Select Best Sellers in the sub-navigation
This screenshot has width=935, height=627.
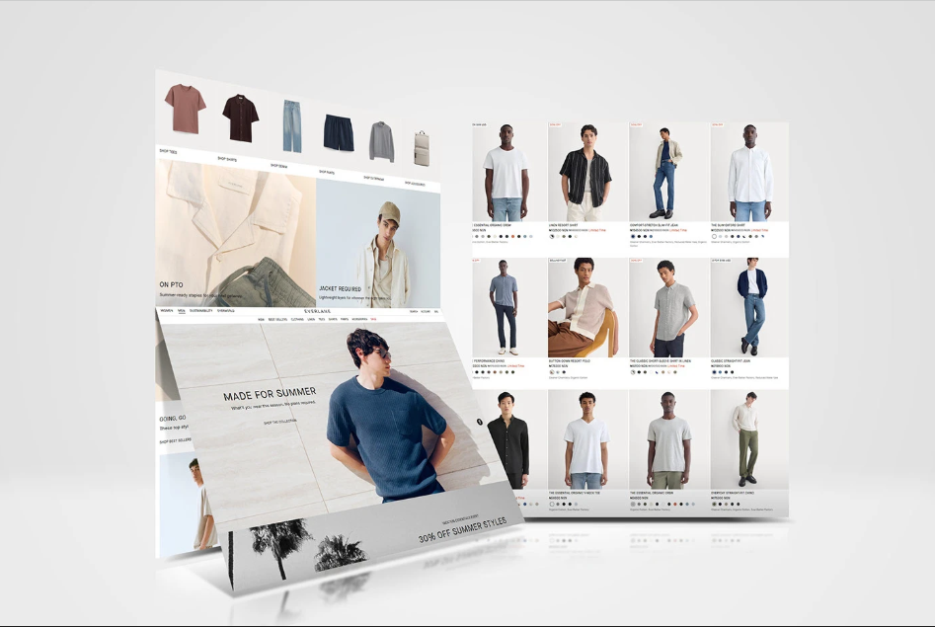click(x=277, y=319)
